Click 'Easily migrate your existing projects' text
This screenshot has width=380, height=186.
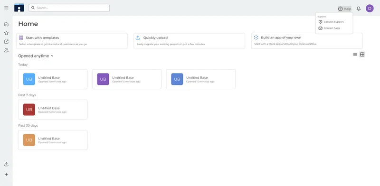click(171, 44)
